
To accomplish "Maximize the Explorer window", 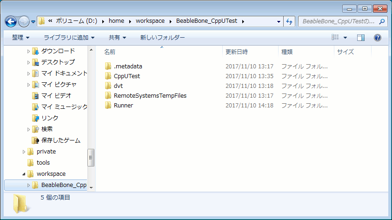I will 365,9.
